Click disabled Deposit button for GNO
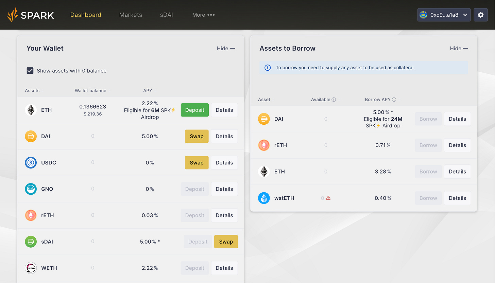Image resolution: width=495 pixels, height=283 pixels. pyautogui.click(x=195, y=189)
